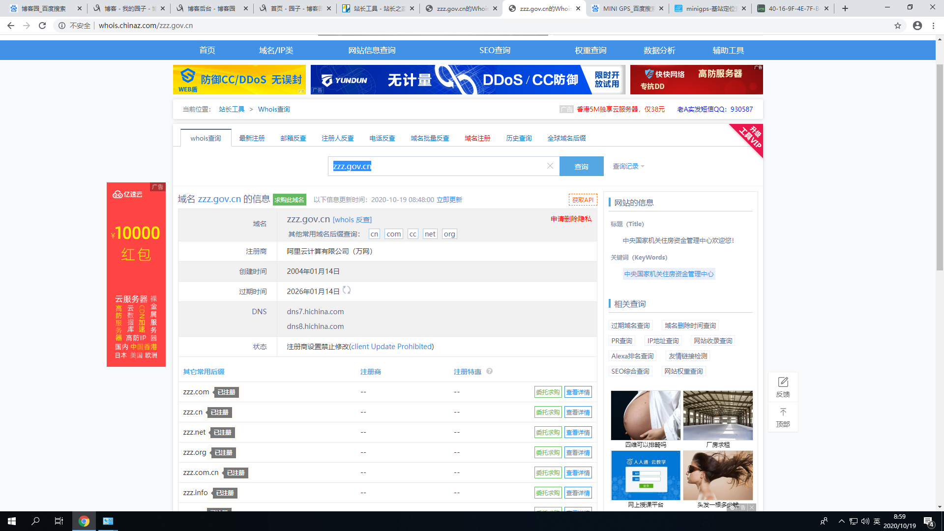The width and height of the screenshot is (944, 531).
Task: Click the page vertical scrollbar thumb
Action: coord(940,167)
